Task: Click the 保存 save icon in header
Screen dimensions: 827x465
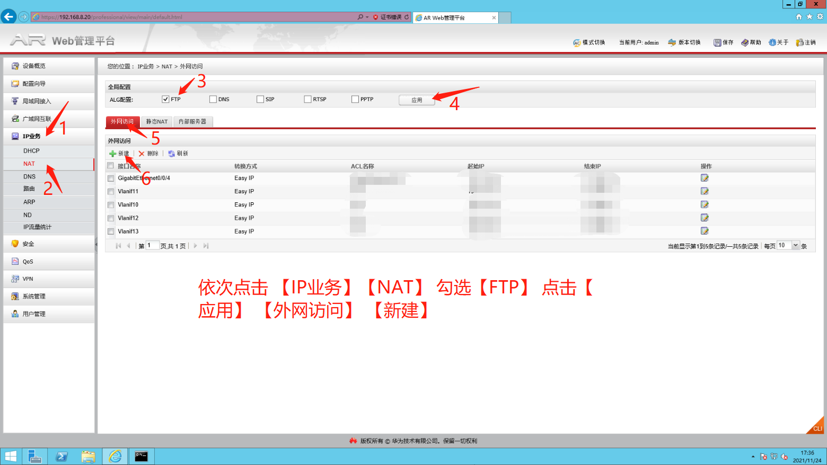Action: [x=717, y=42]
